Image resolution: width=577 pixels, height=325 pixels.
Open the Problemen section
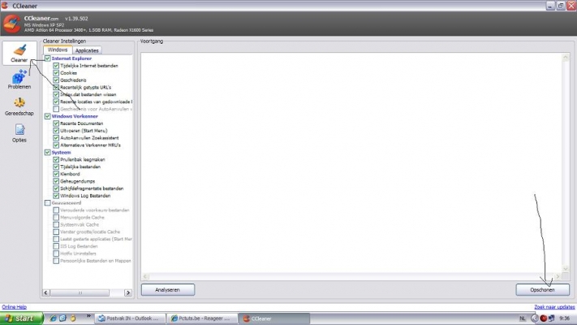point(19,80)
